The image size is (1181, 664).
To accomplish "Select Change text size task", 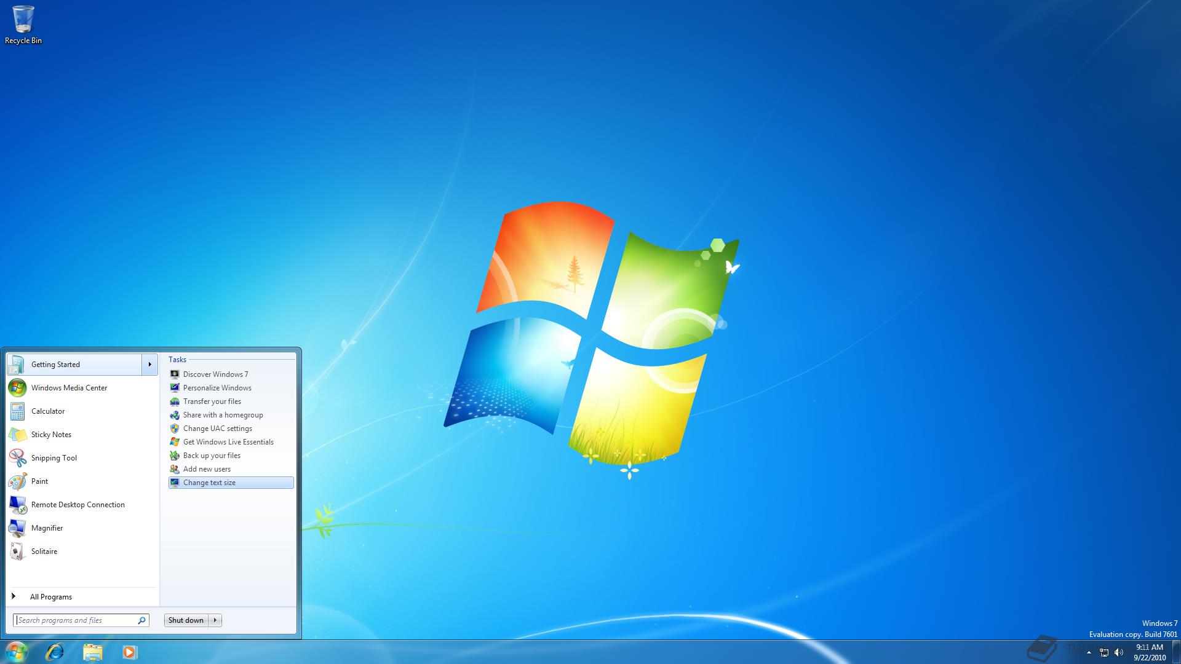I will [x=209, y=483].
